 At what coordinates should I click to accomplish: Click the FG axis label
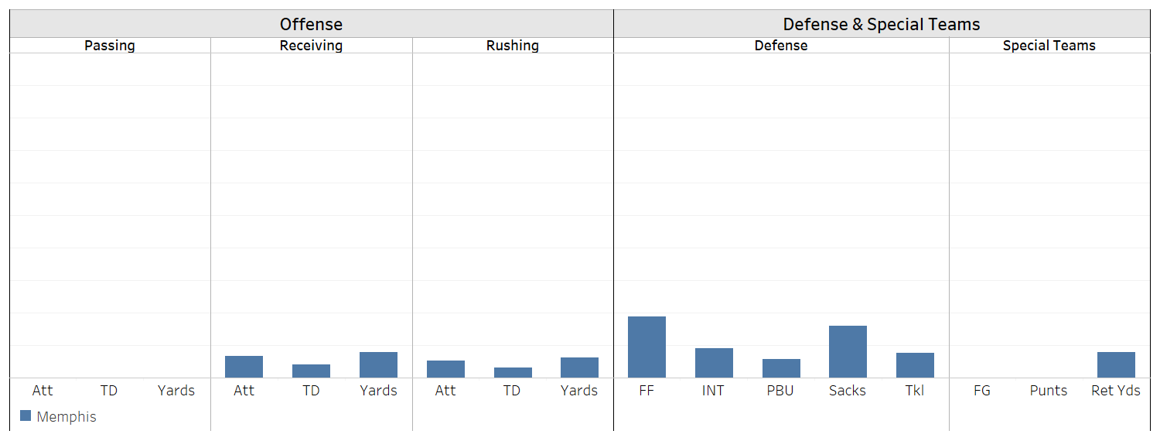pos(982,391)
